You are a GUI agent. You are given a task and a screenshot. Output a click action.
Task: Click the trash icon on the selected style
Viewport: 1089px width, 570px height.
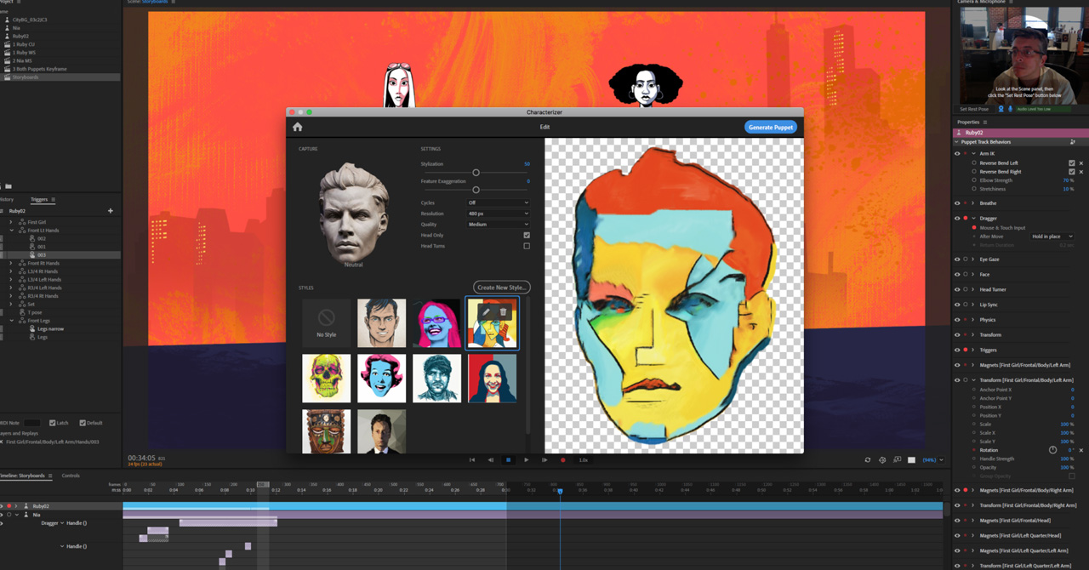[503, 312]
